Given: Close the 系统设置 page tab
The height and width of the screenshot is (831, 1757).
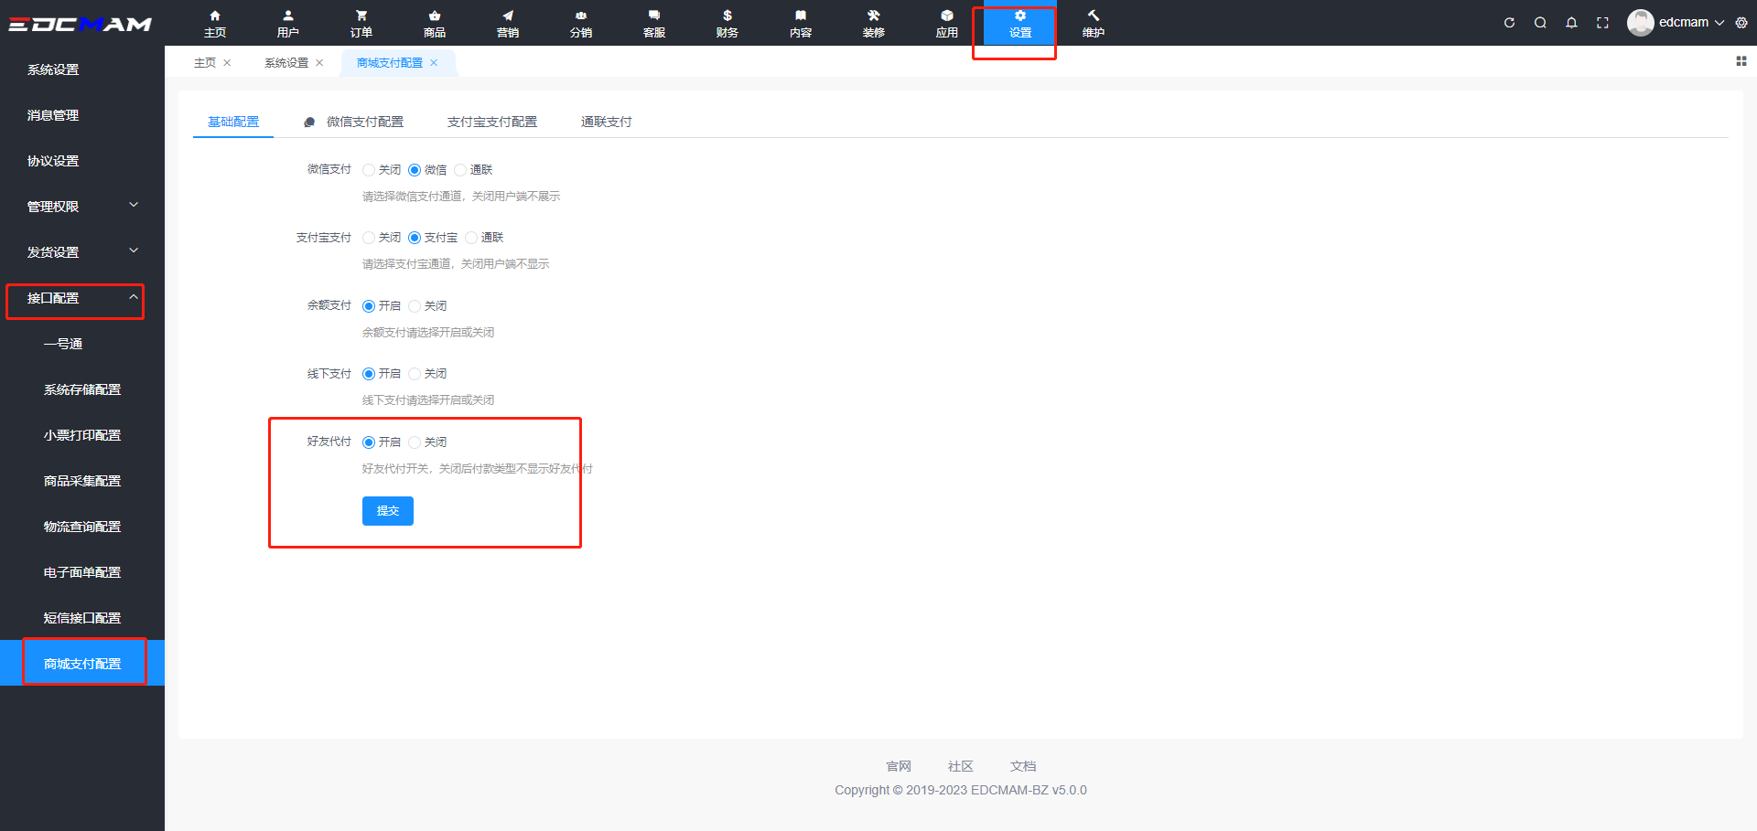Looking at the screenshot, I should tap(319, 63).
